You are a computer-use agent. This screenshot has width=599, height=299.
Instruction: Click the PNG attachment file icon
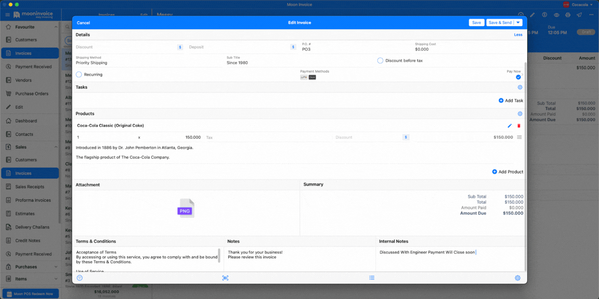pyautogui.click(x=186, y=208)
